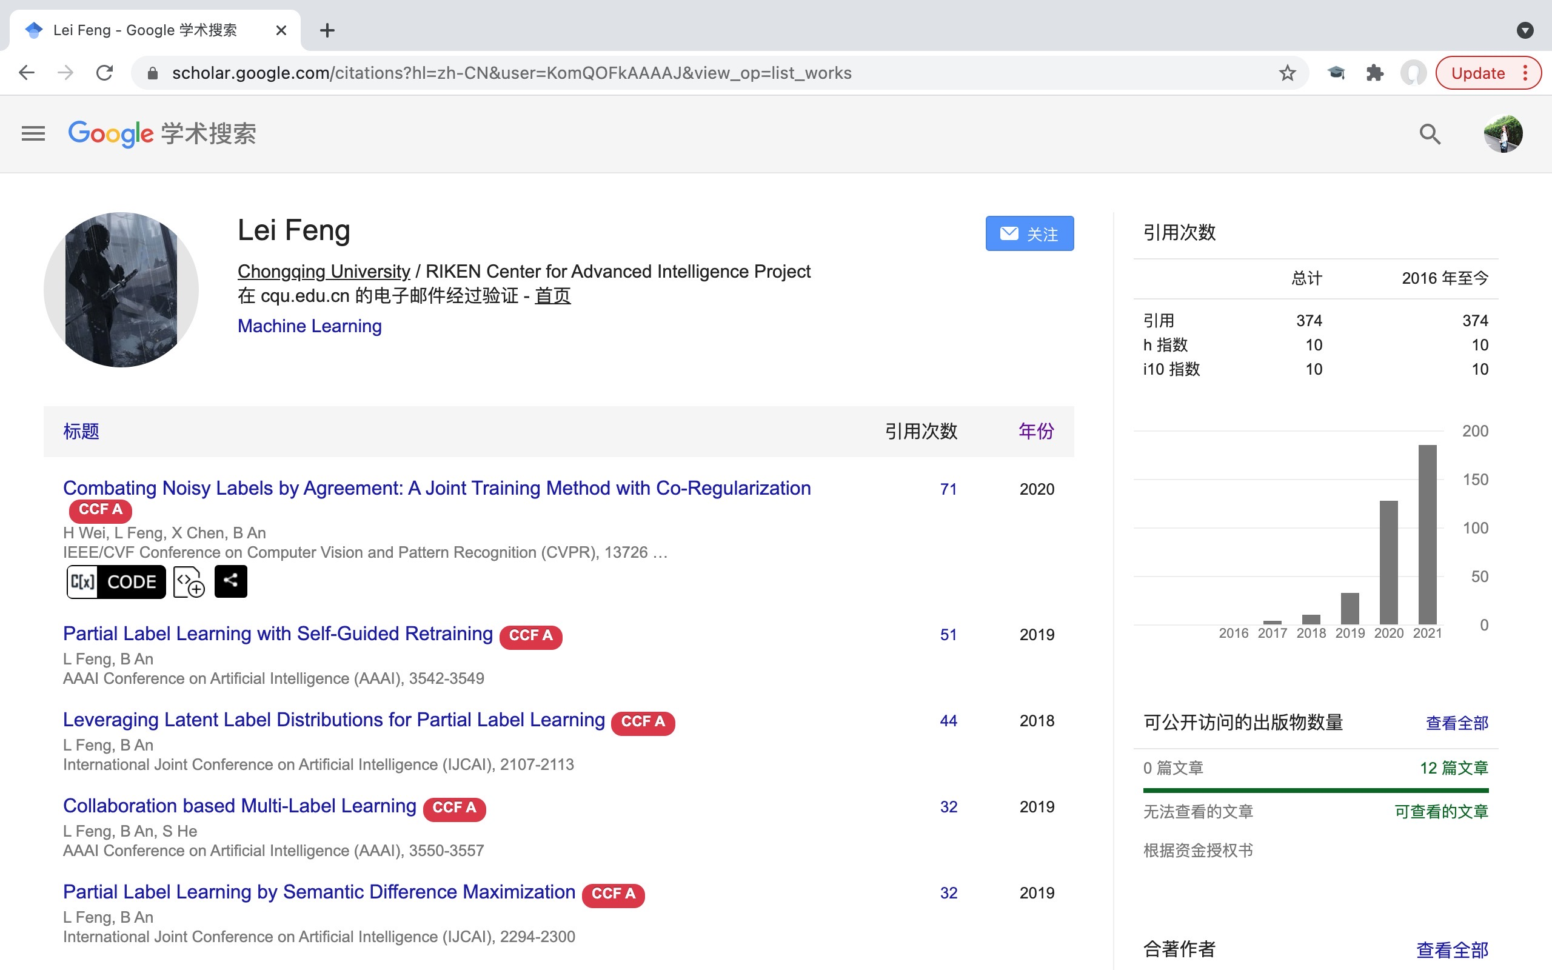Reload the current page
This screenshot has height=970, width=1552.
coord(104,73)
